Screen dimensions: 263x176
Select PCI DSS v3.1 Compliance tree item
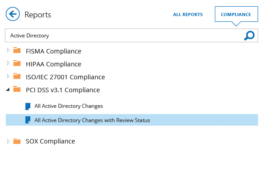coord(63,90)
